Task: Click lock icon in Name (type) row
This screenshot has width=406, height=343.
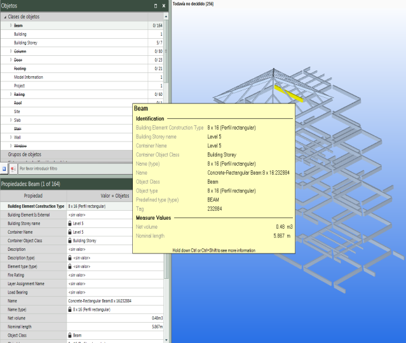Action: (x=71, y=309)
